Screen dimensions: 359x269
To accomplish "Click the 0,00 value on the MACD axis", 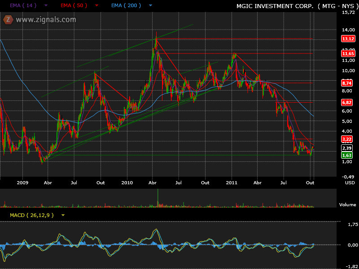I will (x=353, y=245).
